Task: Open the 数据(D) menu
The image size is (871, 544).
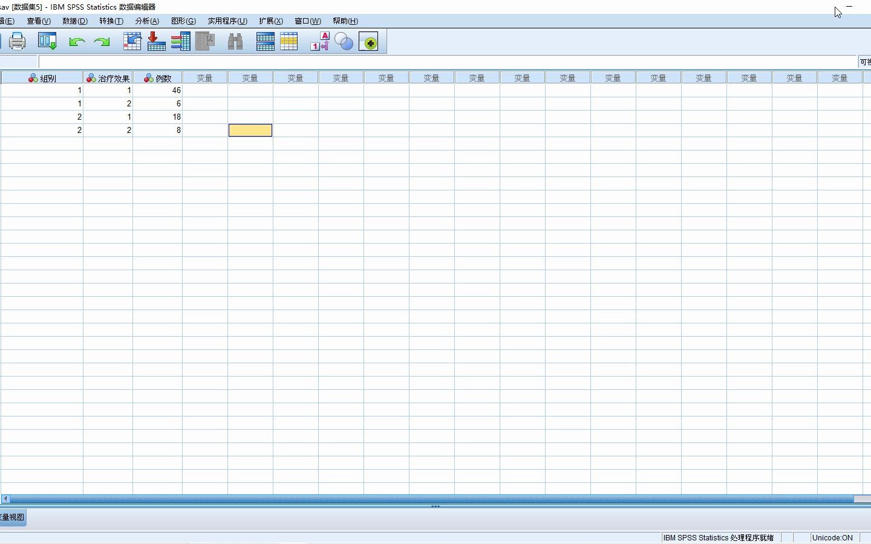Action: coord(75,21)
